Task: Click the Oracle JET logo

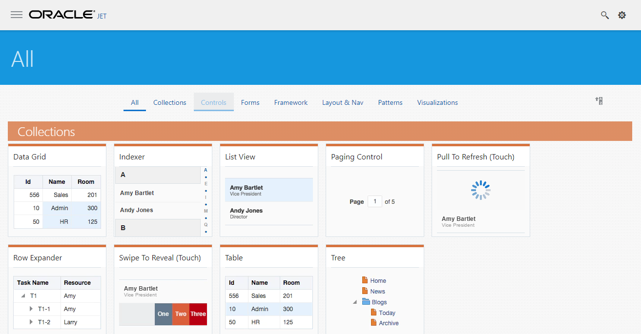Action: (x=67, y=15)
